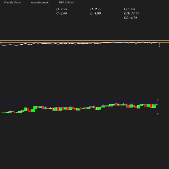169x169 pixels.
Task: Click the 'OC: 0.5' reading
Action: pyautogui.click(x=129, y=9)
